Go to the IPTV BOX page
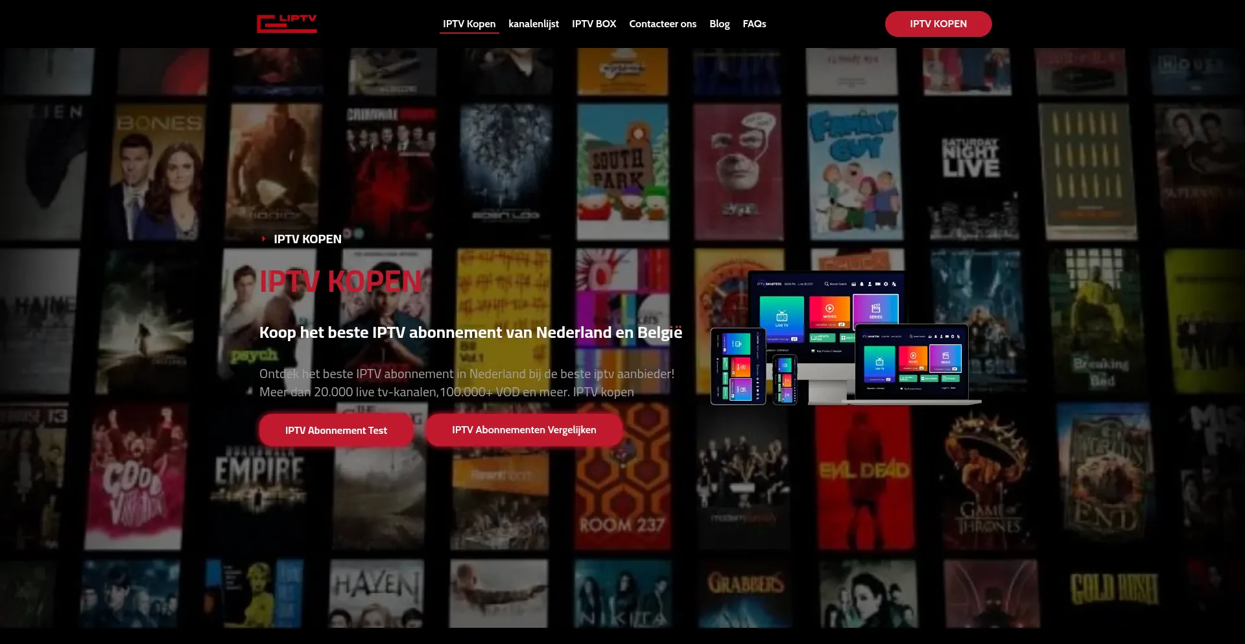 pyautogui.click(x=594, y=24)
